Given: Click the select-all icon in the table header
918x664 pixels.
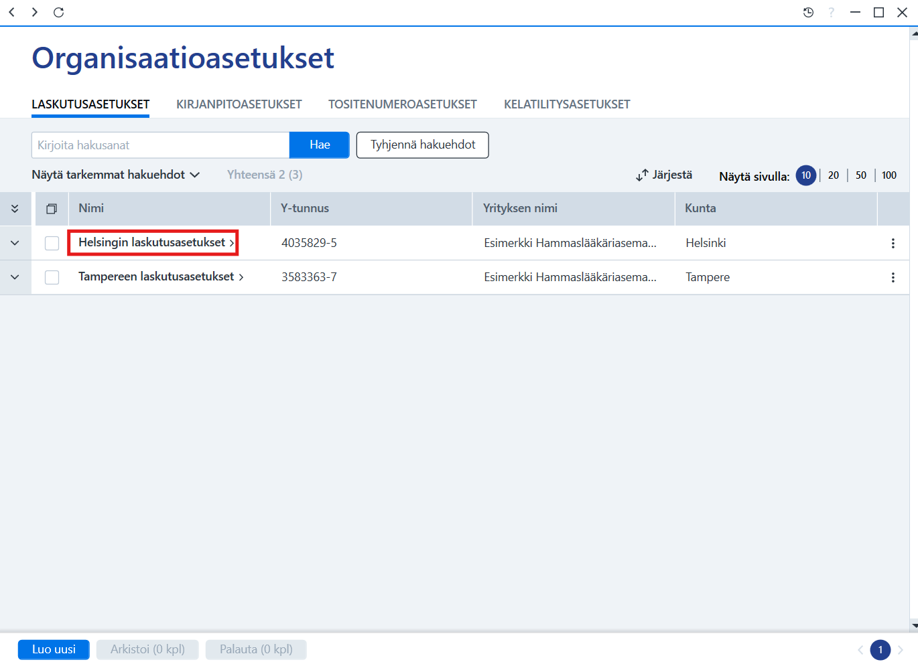Looking at the screenshot, I should click(x=52, y=209).
